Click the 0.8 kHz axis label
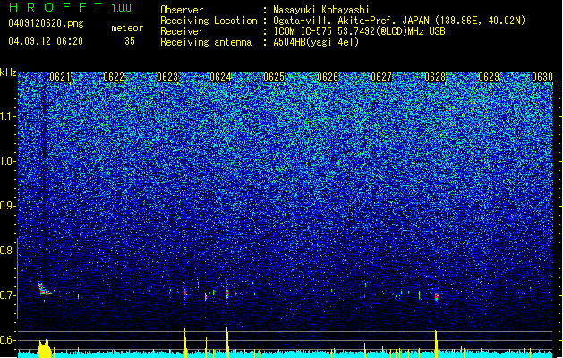This screenshot has height=358, width=563. coord(8,251)
